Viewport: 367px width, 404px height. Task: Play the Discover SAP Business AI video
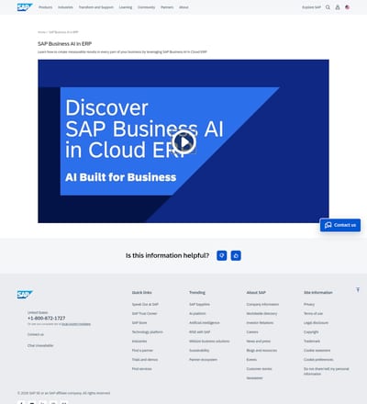click(183, 142)
